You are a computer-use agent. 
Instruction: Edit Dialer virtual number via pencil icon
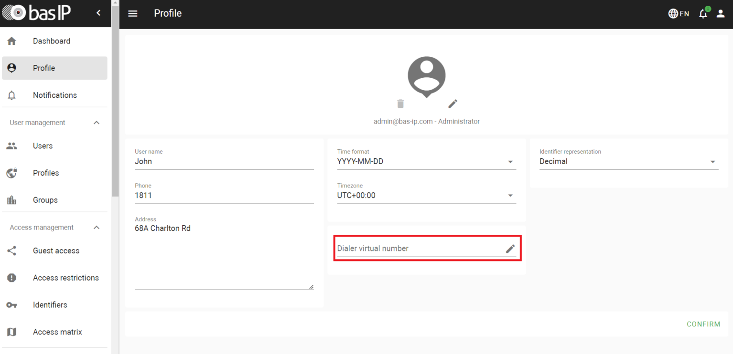point(510,248)
